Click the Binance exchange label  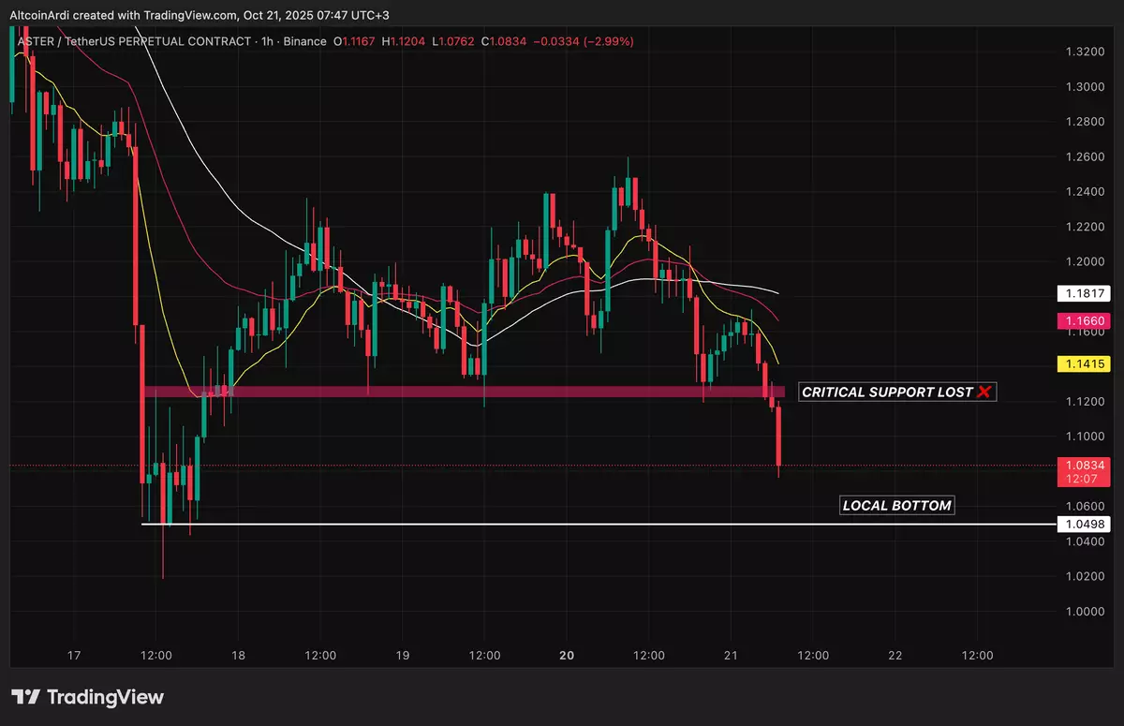(x=304, y=41)
